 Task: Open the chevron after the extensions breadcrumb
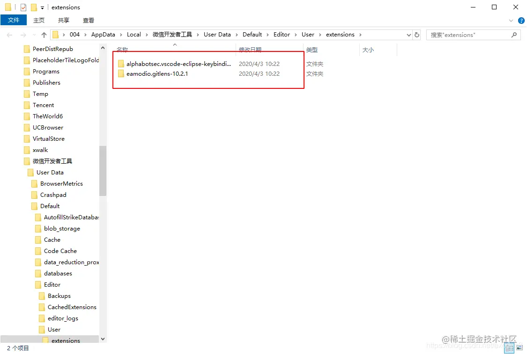[x=360, y=35]
